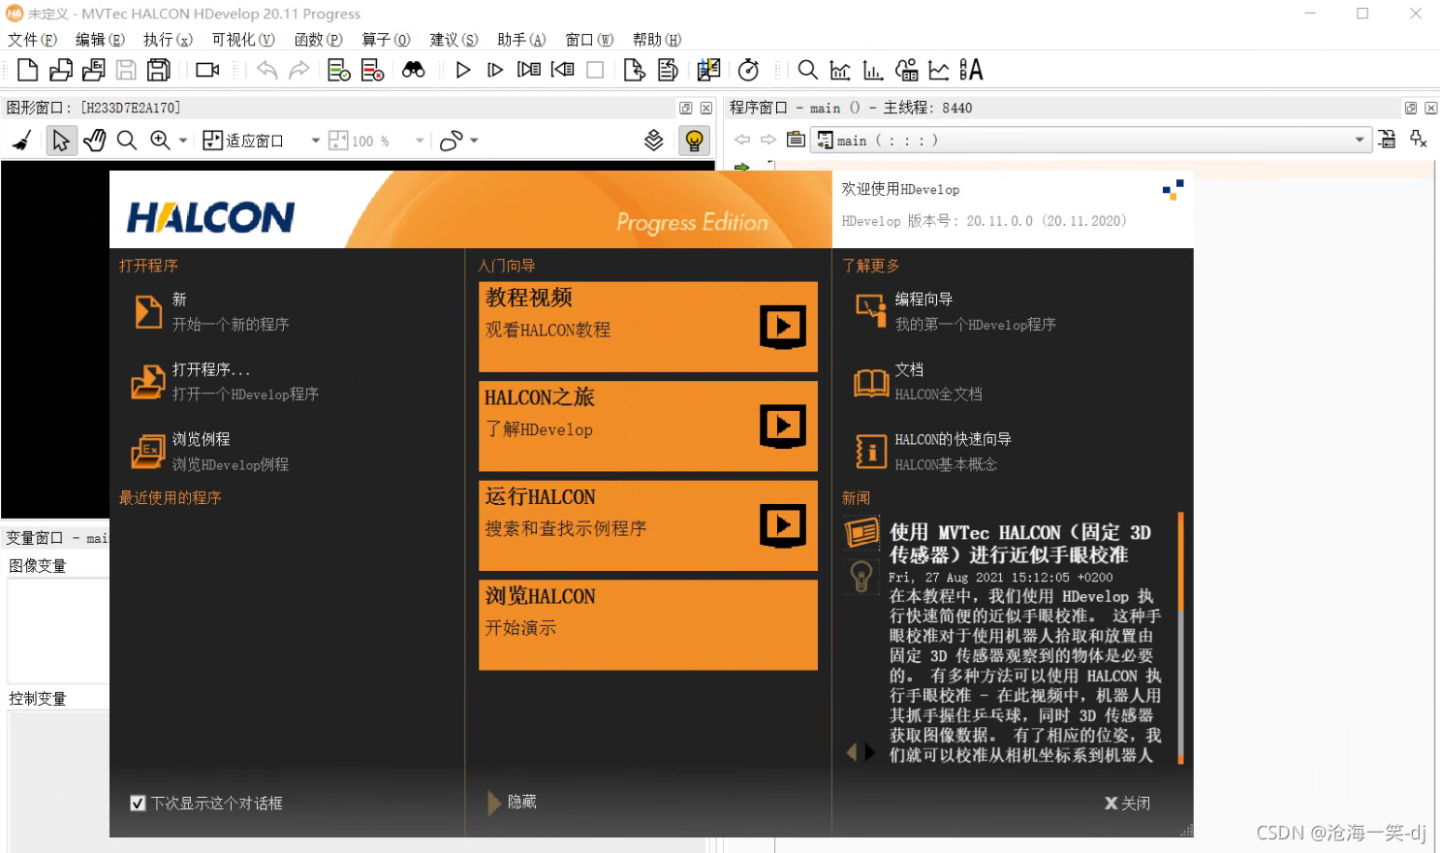Click the step out of procedure icon
Screen dimensions: 1440x853
coord(562,70)
